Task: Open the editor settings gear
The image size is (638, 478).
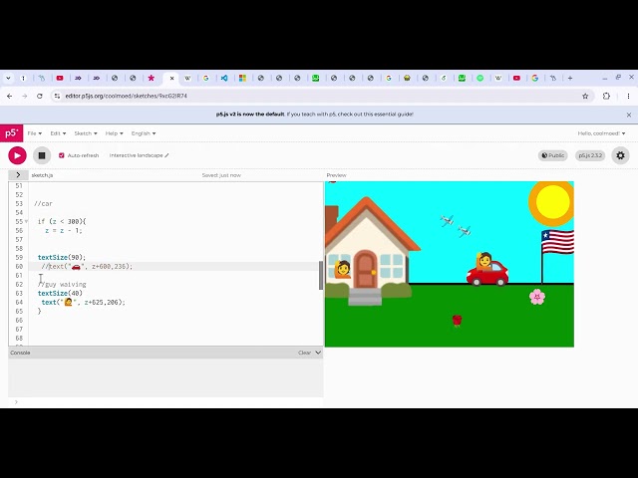Action: point(620,155)
